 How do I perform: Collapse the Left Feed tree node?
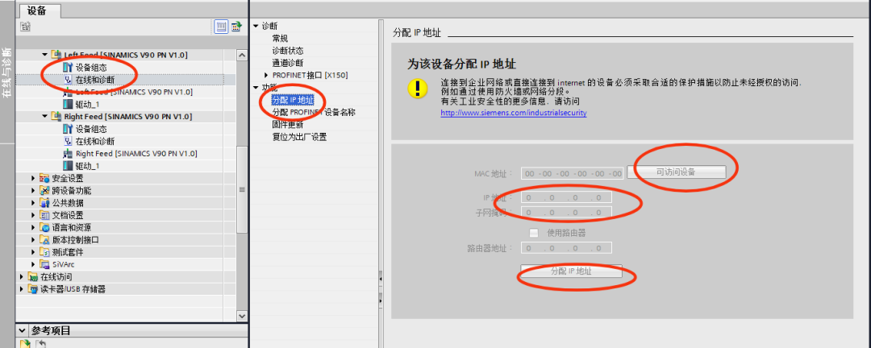point(45,55)
